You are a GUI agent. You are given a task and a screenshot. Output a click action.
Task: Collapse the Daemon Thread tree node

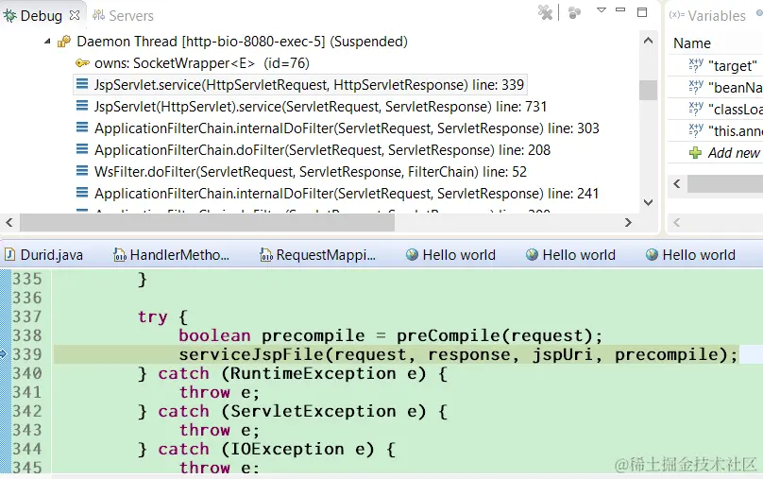[x=47, y=42]
